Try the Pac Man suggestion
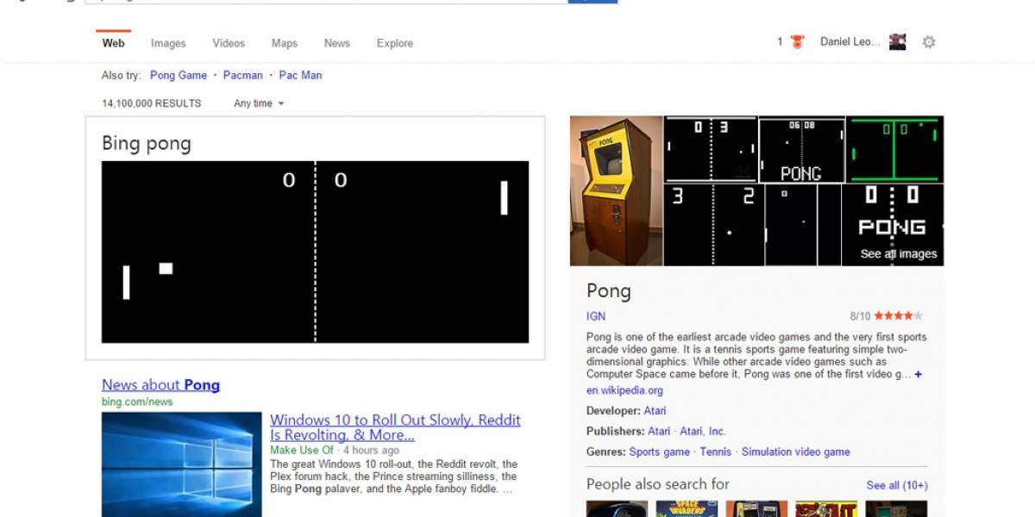Image resolution: width=1035 pixels, height=517 pixels. [300, 75]
